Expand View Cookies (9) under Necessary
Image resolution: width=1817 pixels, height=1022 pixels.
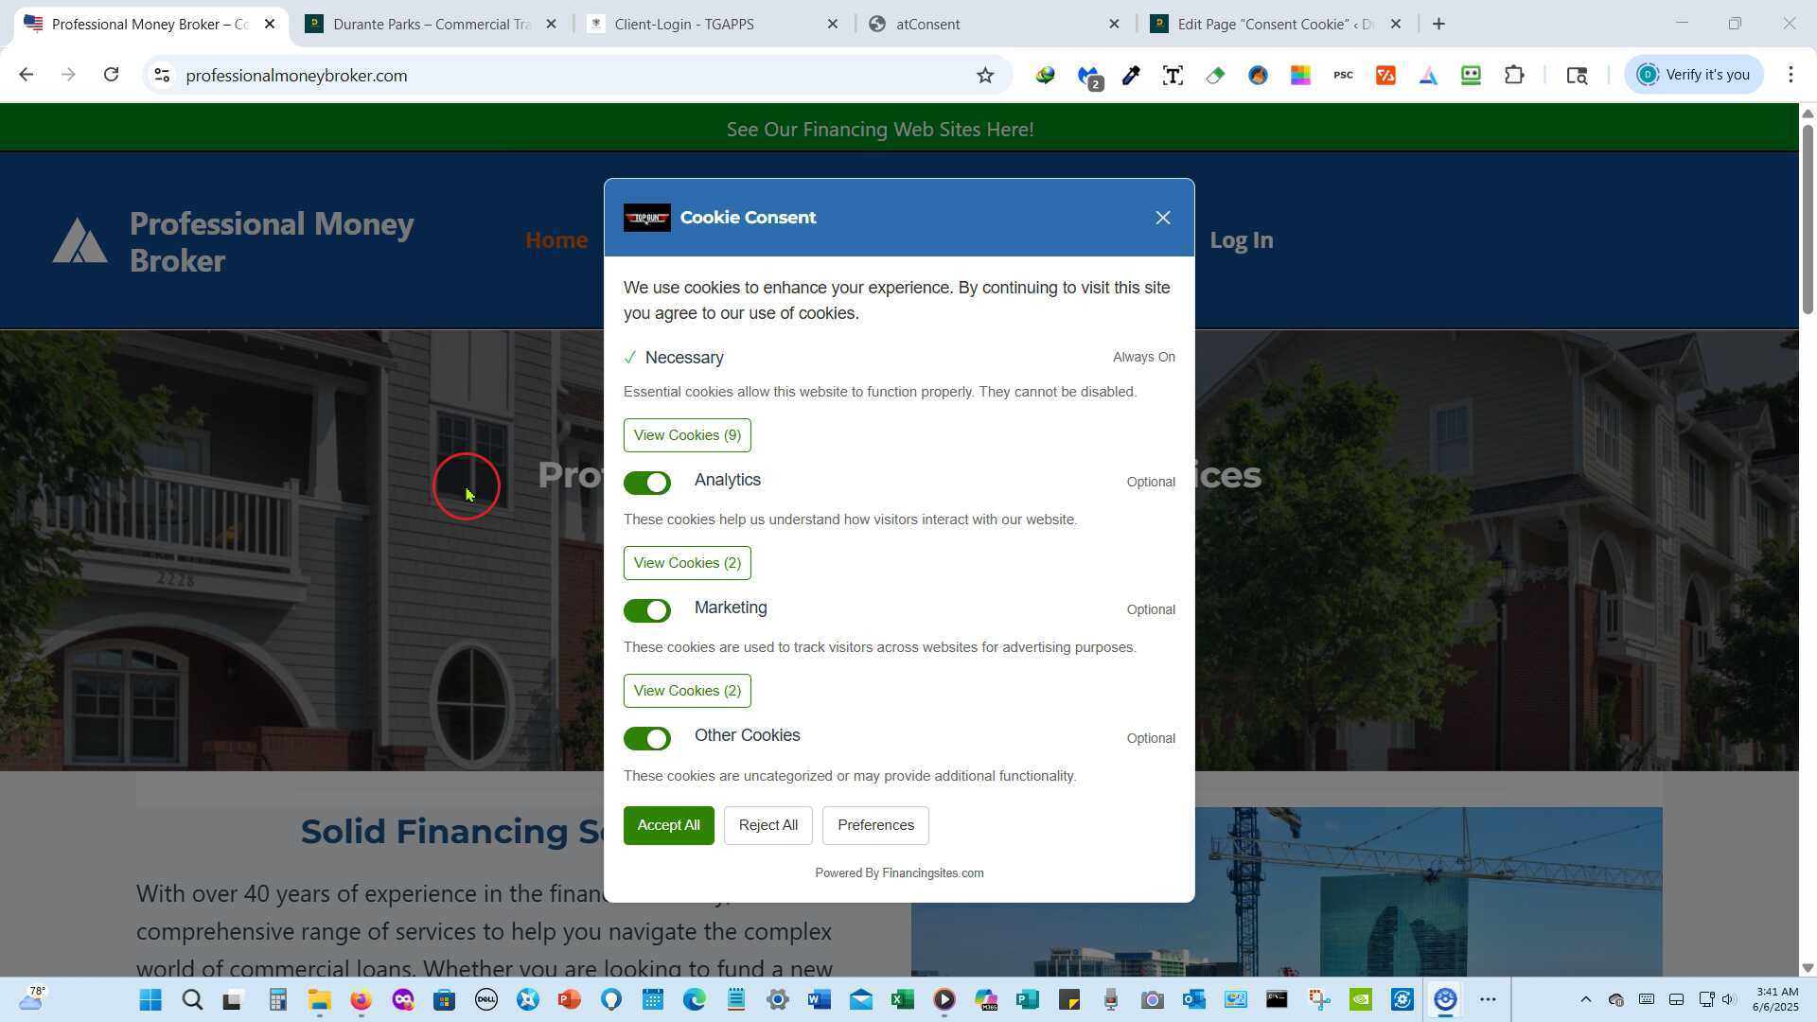point(687,435)
